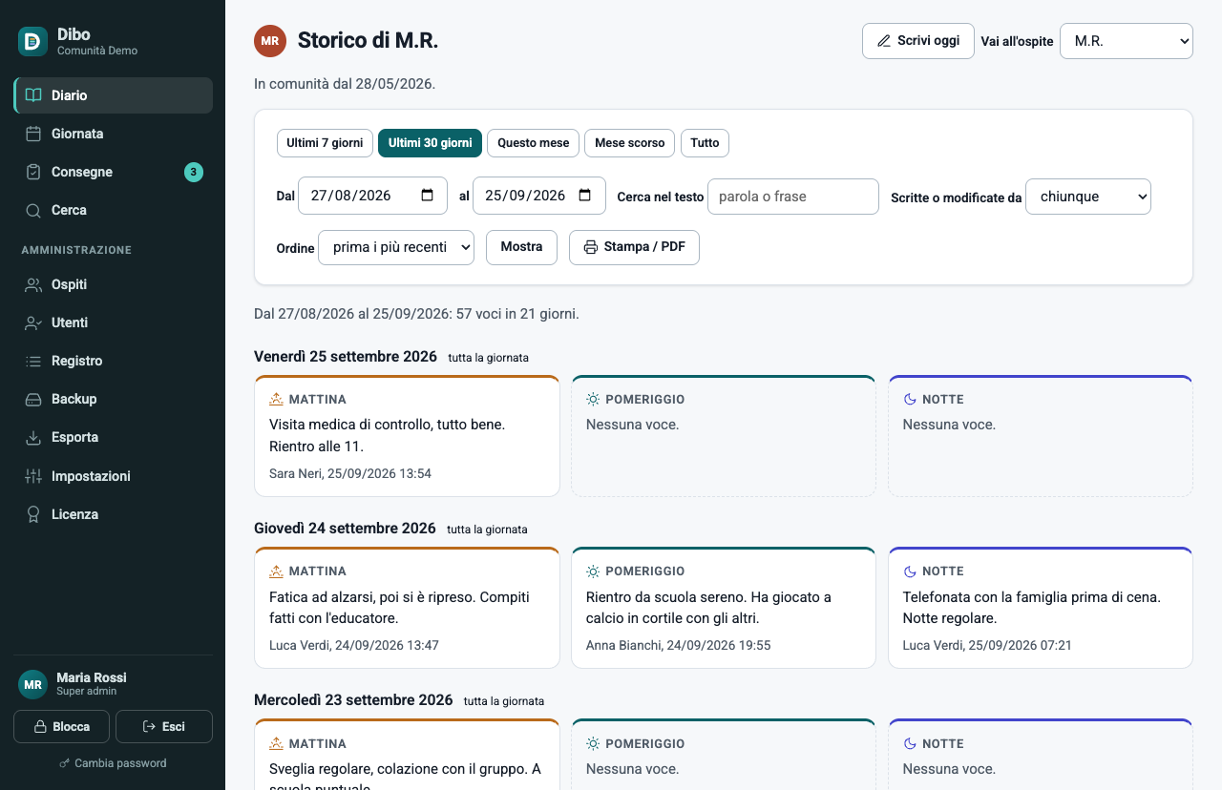Click the Scrivi oggi button
The width and height of the screenshot is (1222, 790).
coord(918,41)
